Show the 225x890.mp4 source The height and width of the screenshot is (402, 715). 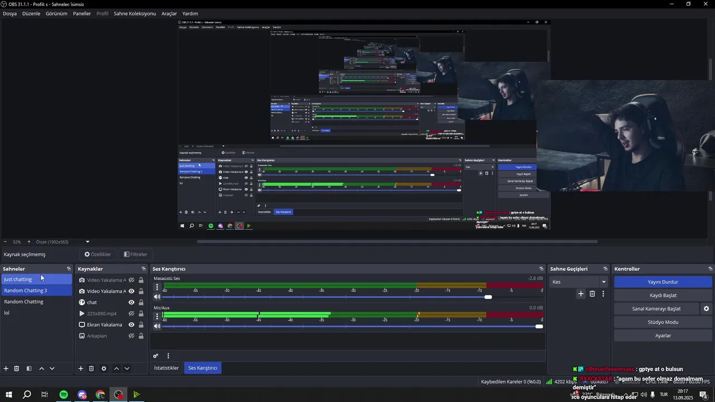click(131, 314)
